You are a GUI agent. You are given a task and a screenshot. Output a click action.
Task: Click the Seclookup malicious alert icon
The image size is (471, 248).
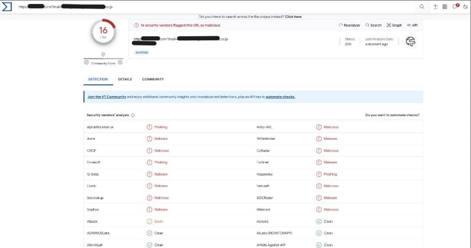(x=149, y=198)
